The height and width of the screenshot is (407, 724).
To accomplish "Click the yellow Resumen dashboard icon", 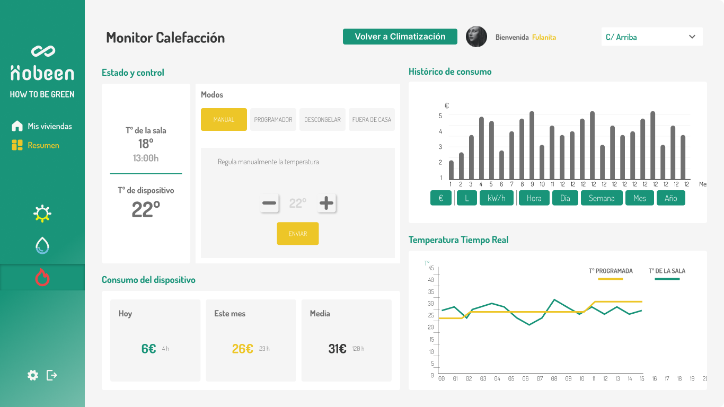I will pos(17,145).
